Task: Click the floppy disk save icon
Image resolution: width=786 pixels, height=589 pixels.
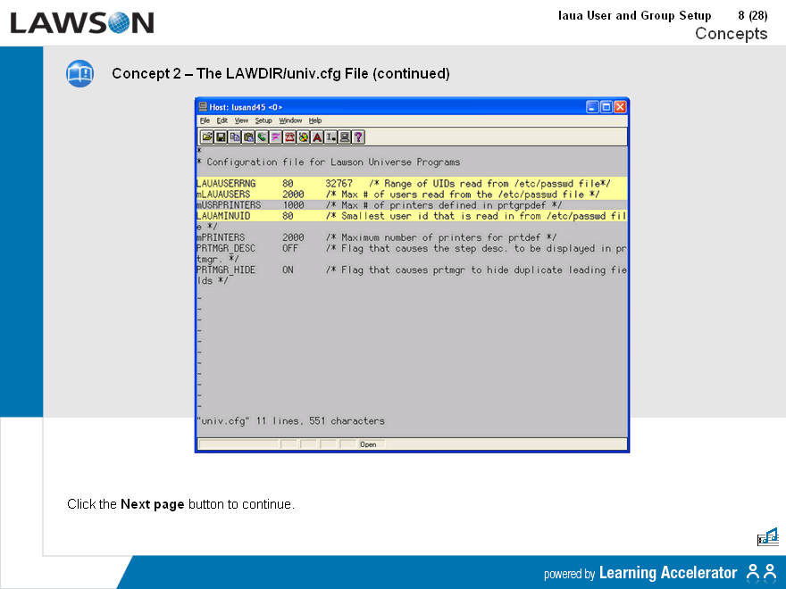Action: click(221, 137)
